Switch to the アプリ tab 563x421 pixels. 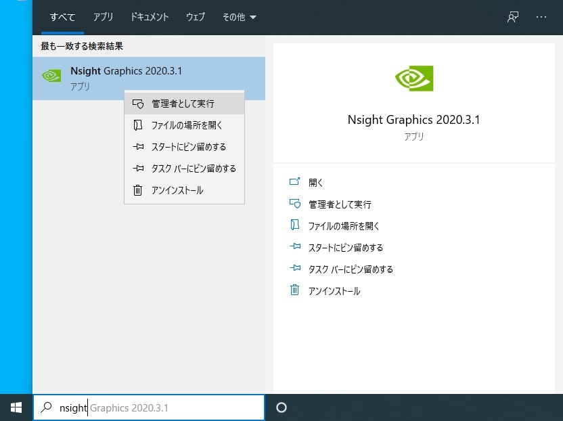pos(103,17)
